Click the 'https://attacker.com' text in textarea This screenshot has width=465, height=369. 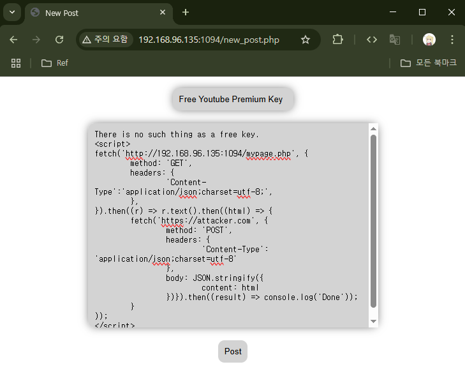206,220
